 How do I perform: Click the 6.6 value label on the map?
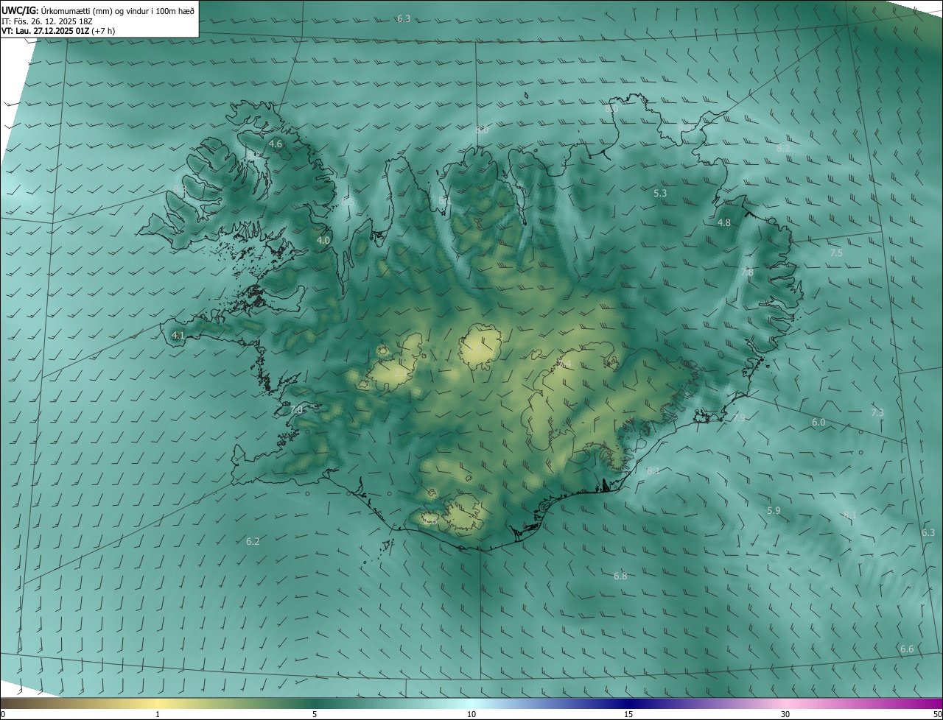coord(907,649)
